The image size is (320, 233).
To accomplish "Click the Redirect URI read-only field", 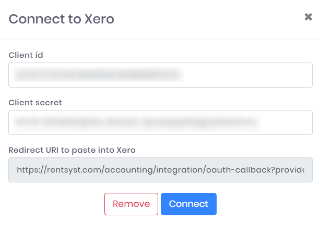I will tap(160, 170).
